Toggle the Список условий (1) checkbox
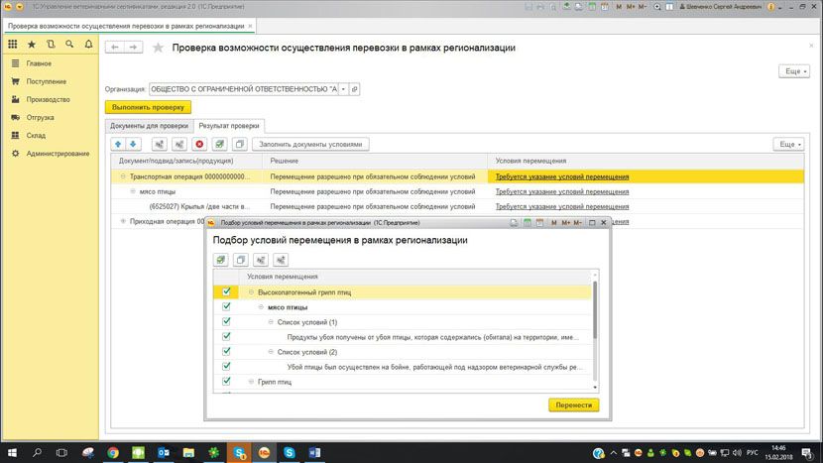 pos(226,322)
